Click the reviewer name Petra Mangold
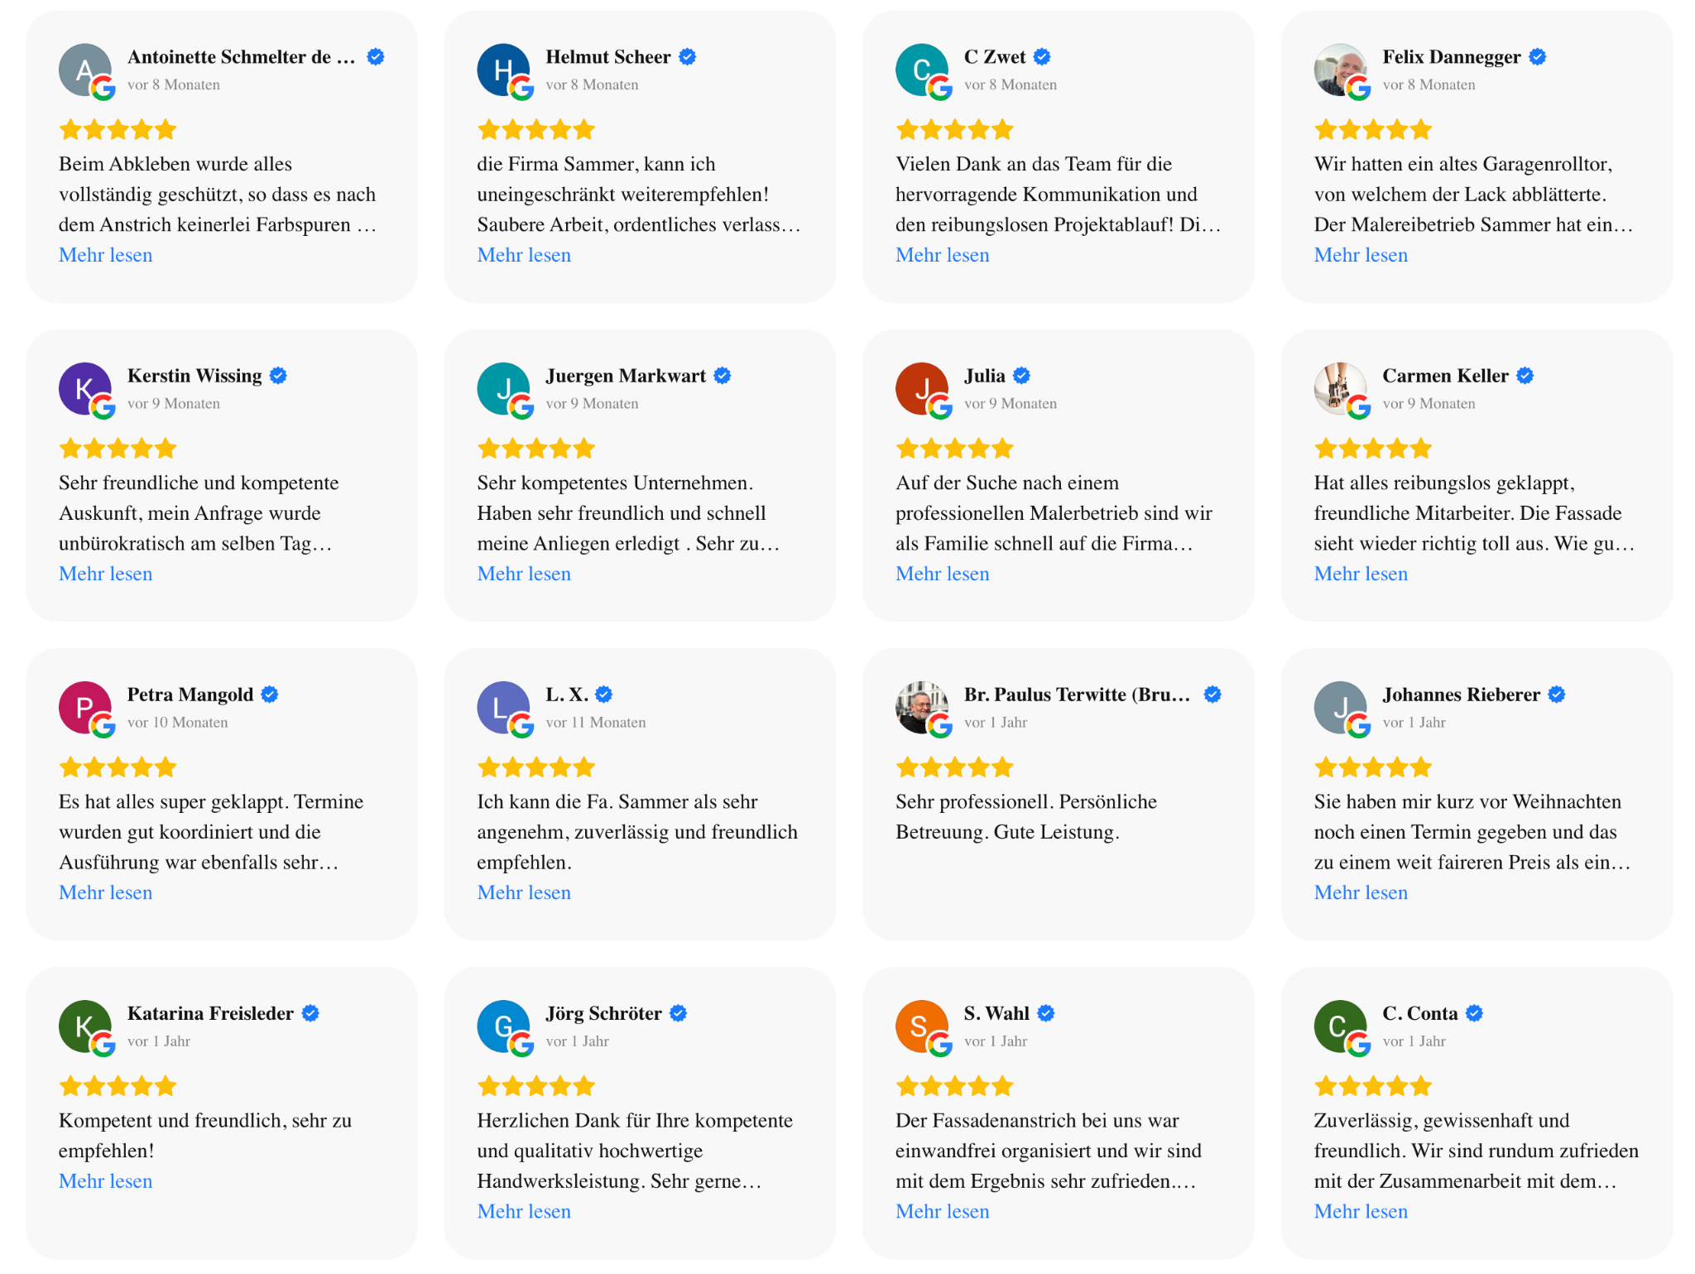This screenshot has width=1695, height=1274. (190, 695)
